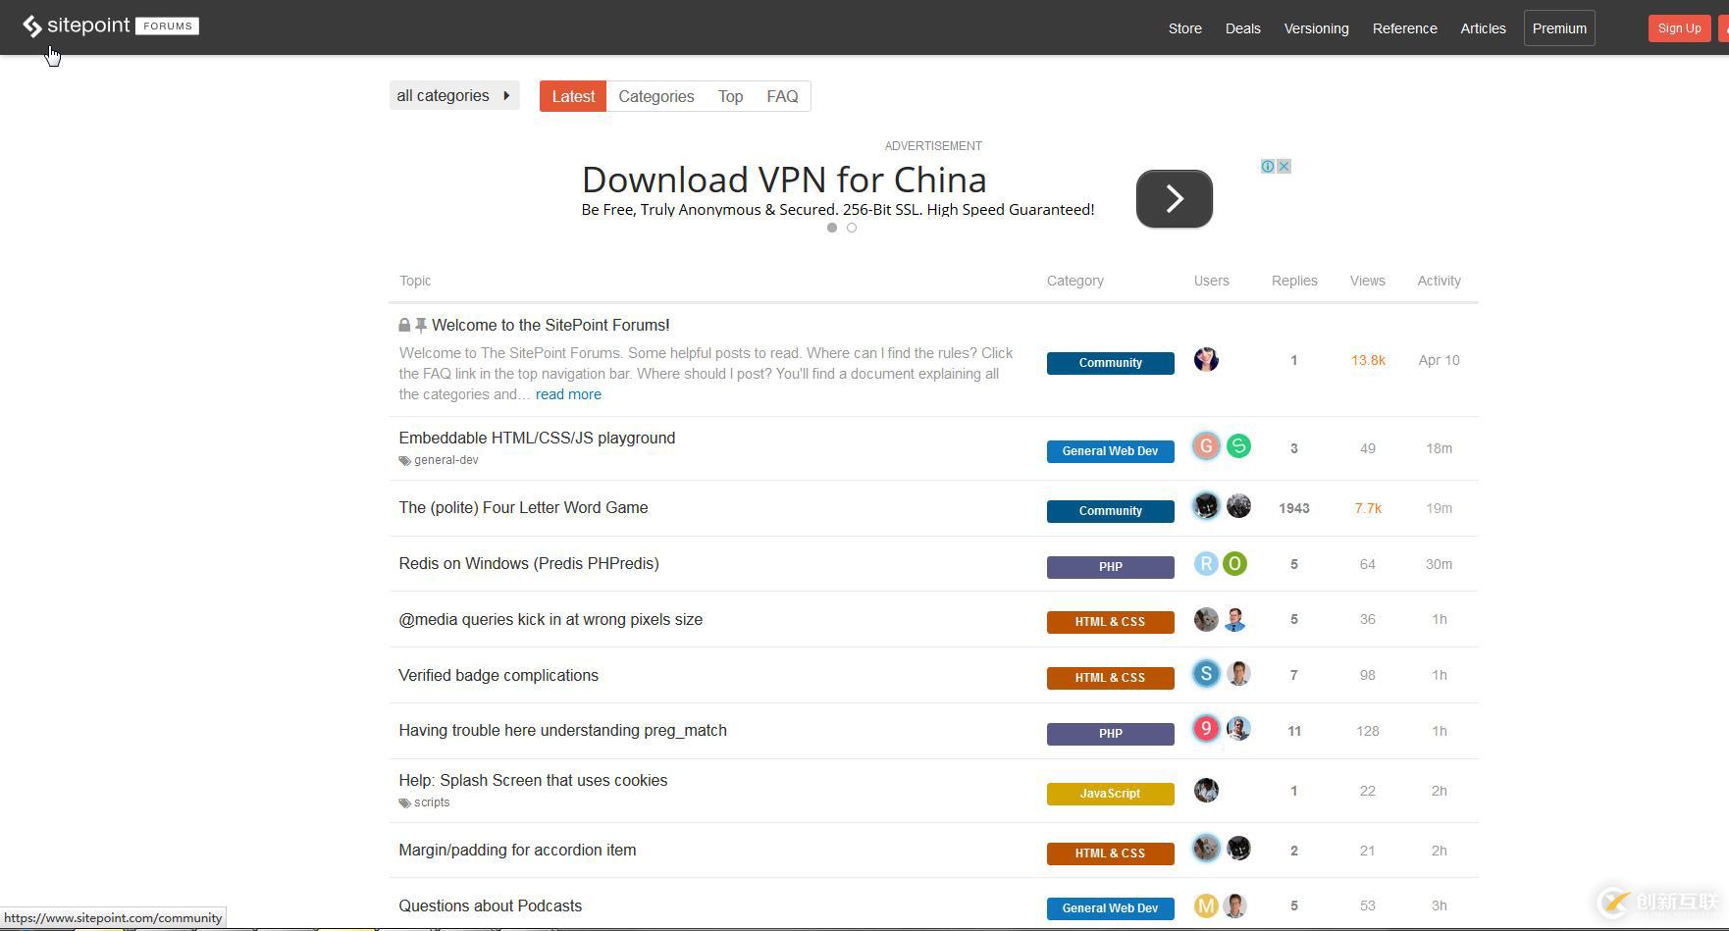This screenshot has height=931, width=1729.
Task: Open the Deals menu item
Action: click(x=1243, y=28)
